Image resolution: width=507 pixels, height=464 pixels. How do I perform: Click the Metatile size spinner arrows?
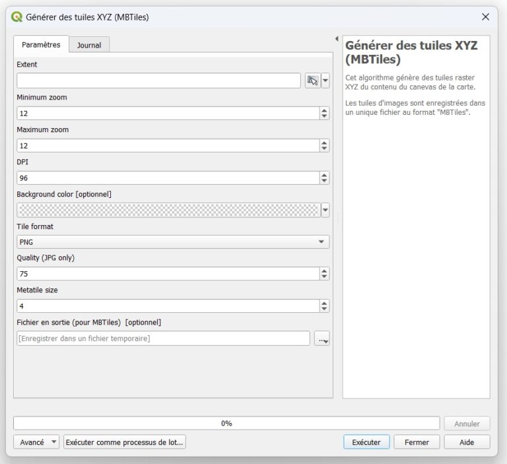coord(324,306)
